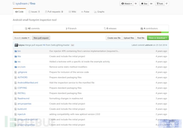
Task: Open the sysdream owner link
Action: [x=21, y=3]
